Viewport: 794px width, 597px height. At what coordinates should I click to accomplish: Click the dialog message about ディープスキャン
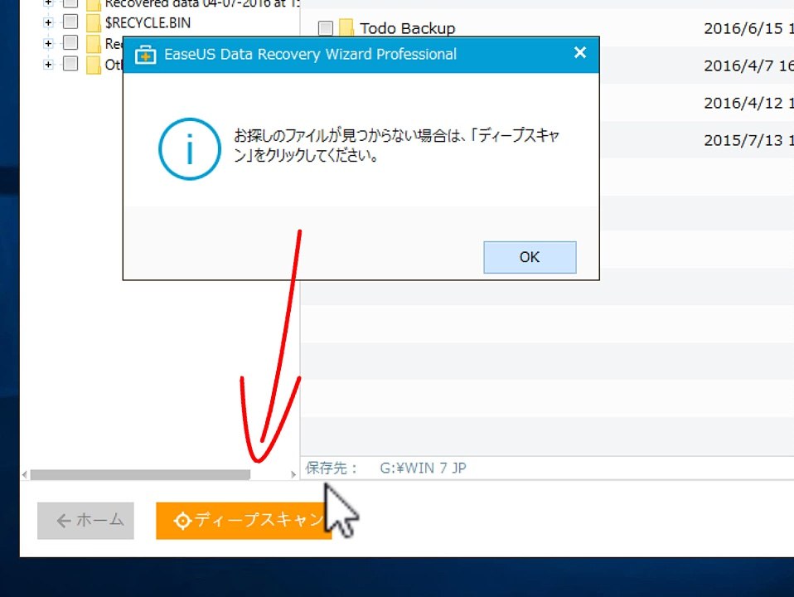pyautogui.click(x=396, y=145)
